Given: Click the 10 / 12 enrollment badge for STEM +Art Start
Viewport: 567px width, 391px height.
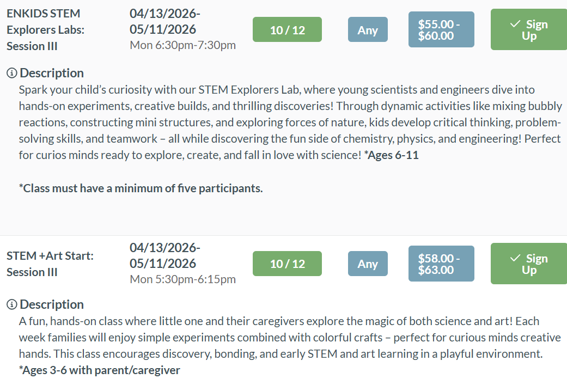Looking at the screenshot, I should tap(287, 264).
